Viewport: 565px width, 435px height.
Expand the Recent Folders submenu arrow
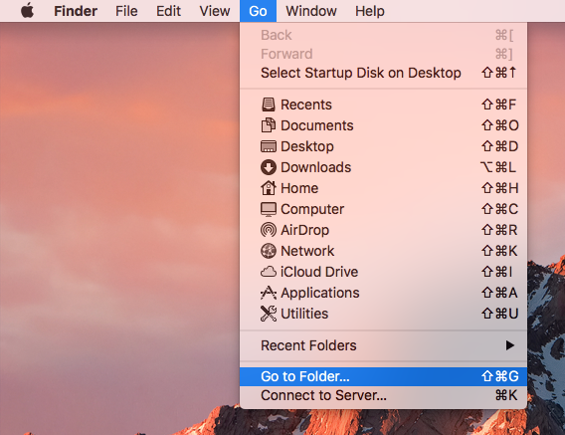pos(509,345)
